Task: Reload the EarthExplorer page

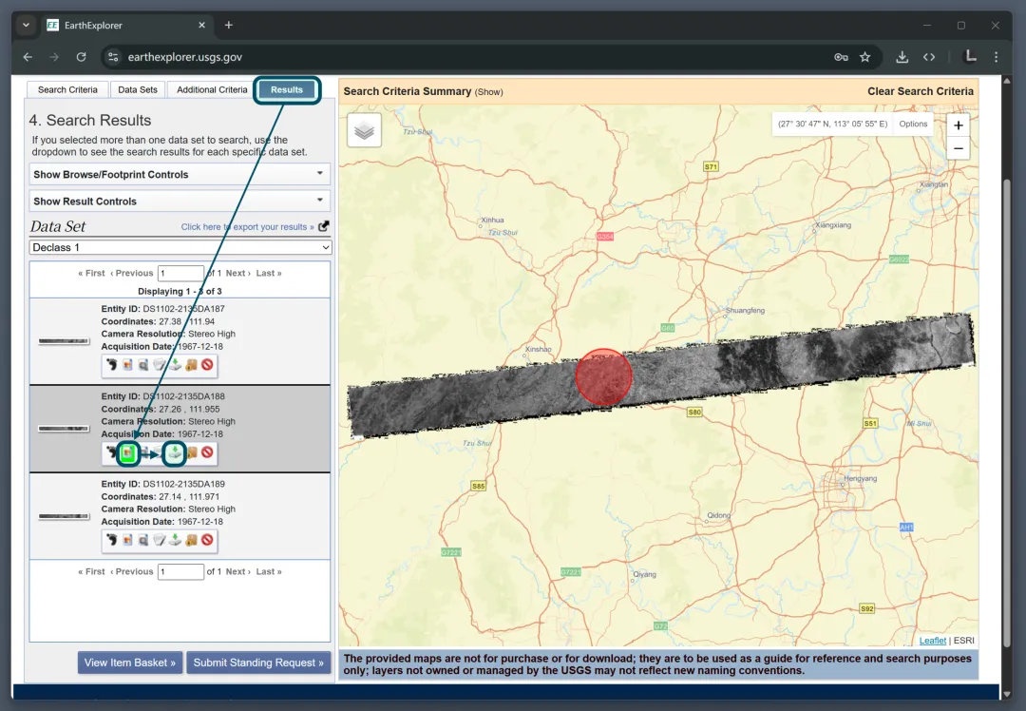Action: pyautogui.click(x=81, y=57)
